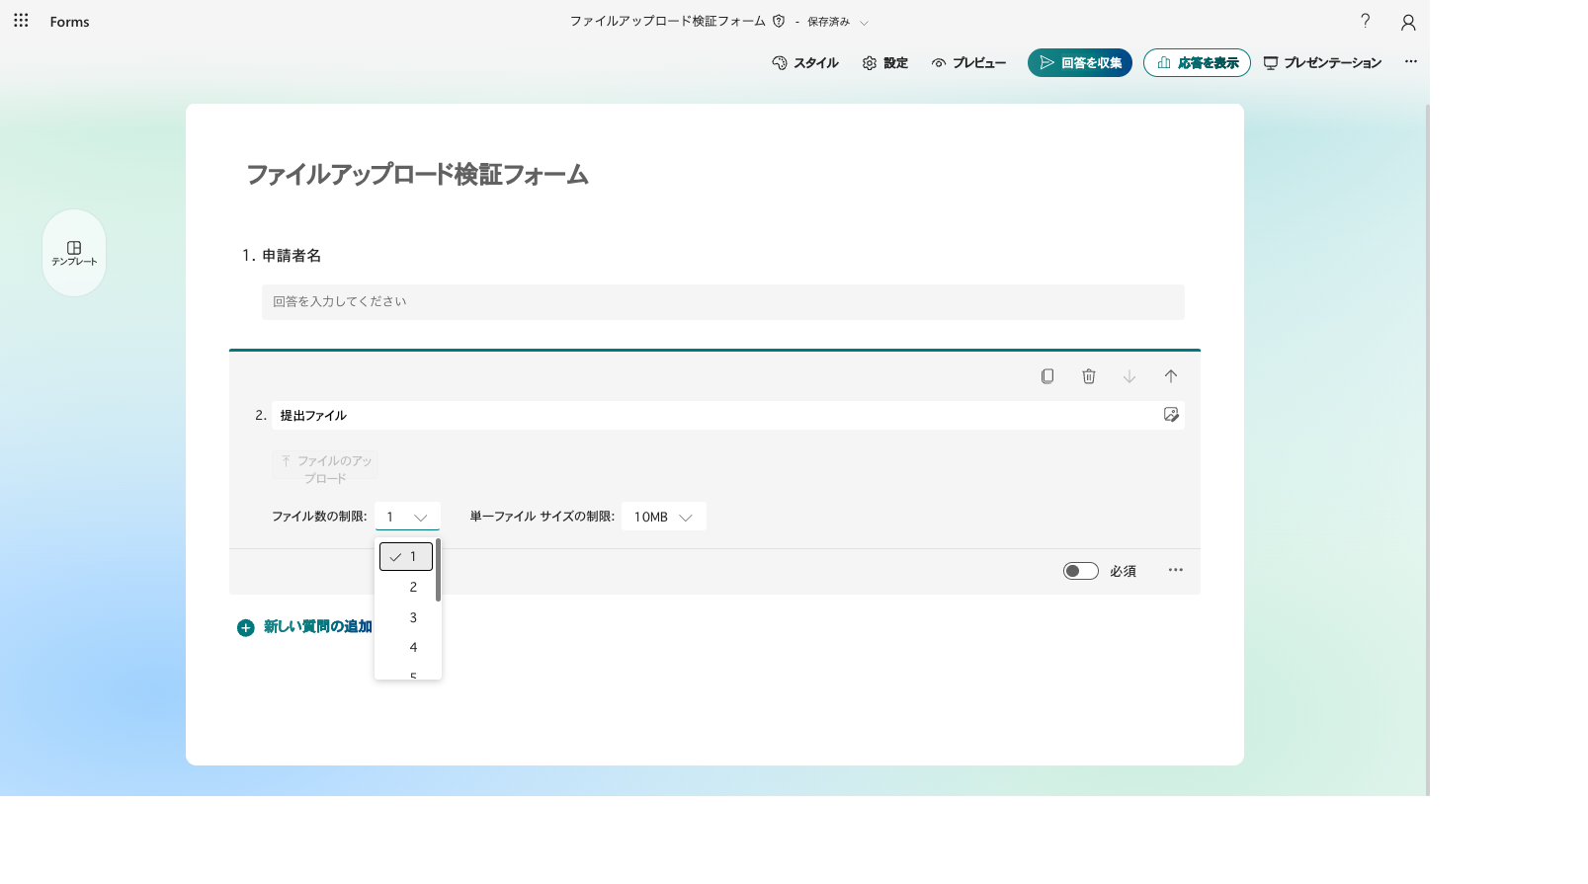Copy question 2 with the duplicate icon
Image resolution: width=1588 pixels, height=884 pixels.
coord(1047,376)
